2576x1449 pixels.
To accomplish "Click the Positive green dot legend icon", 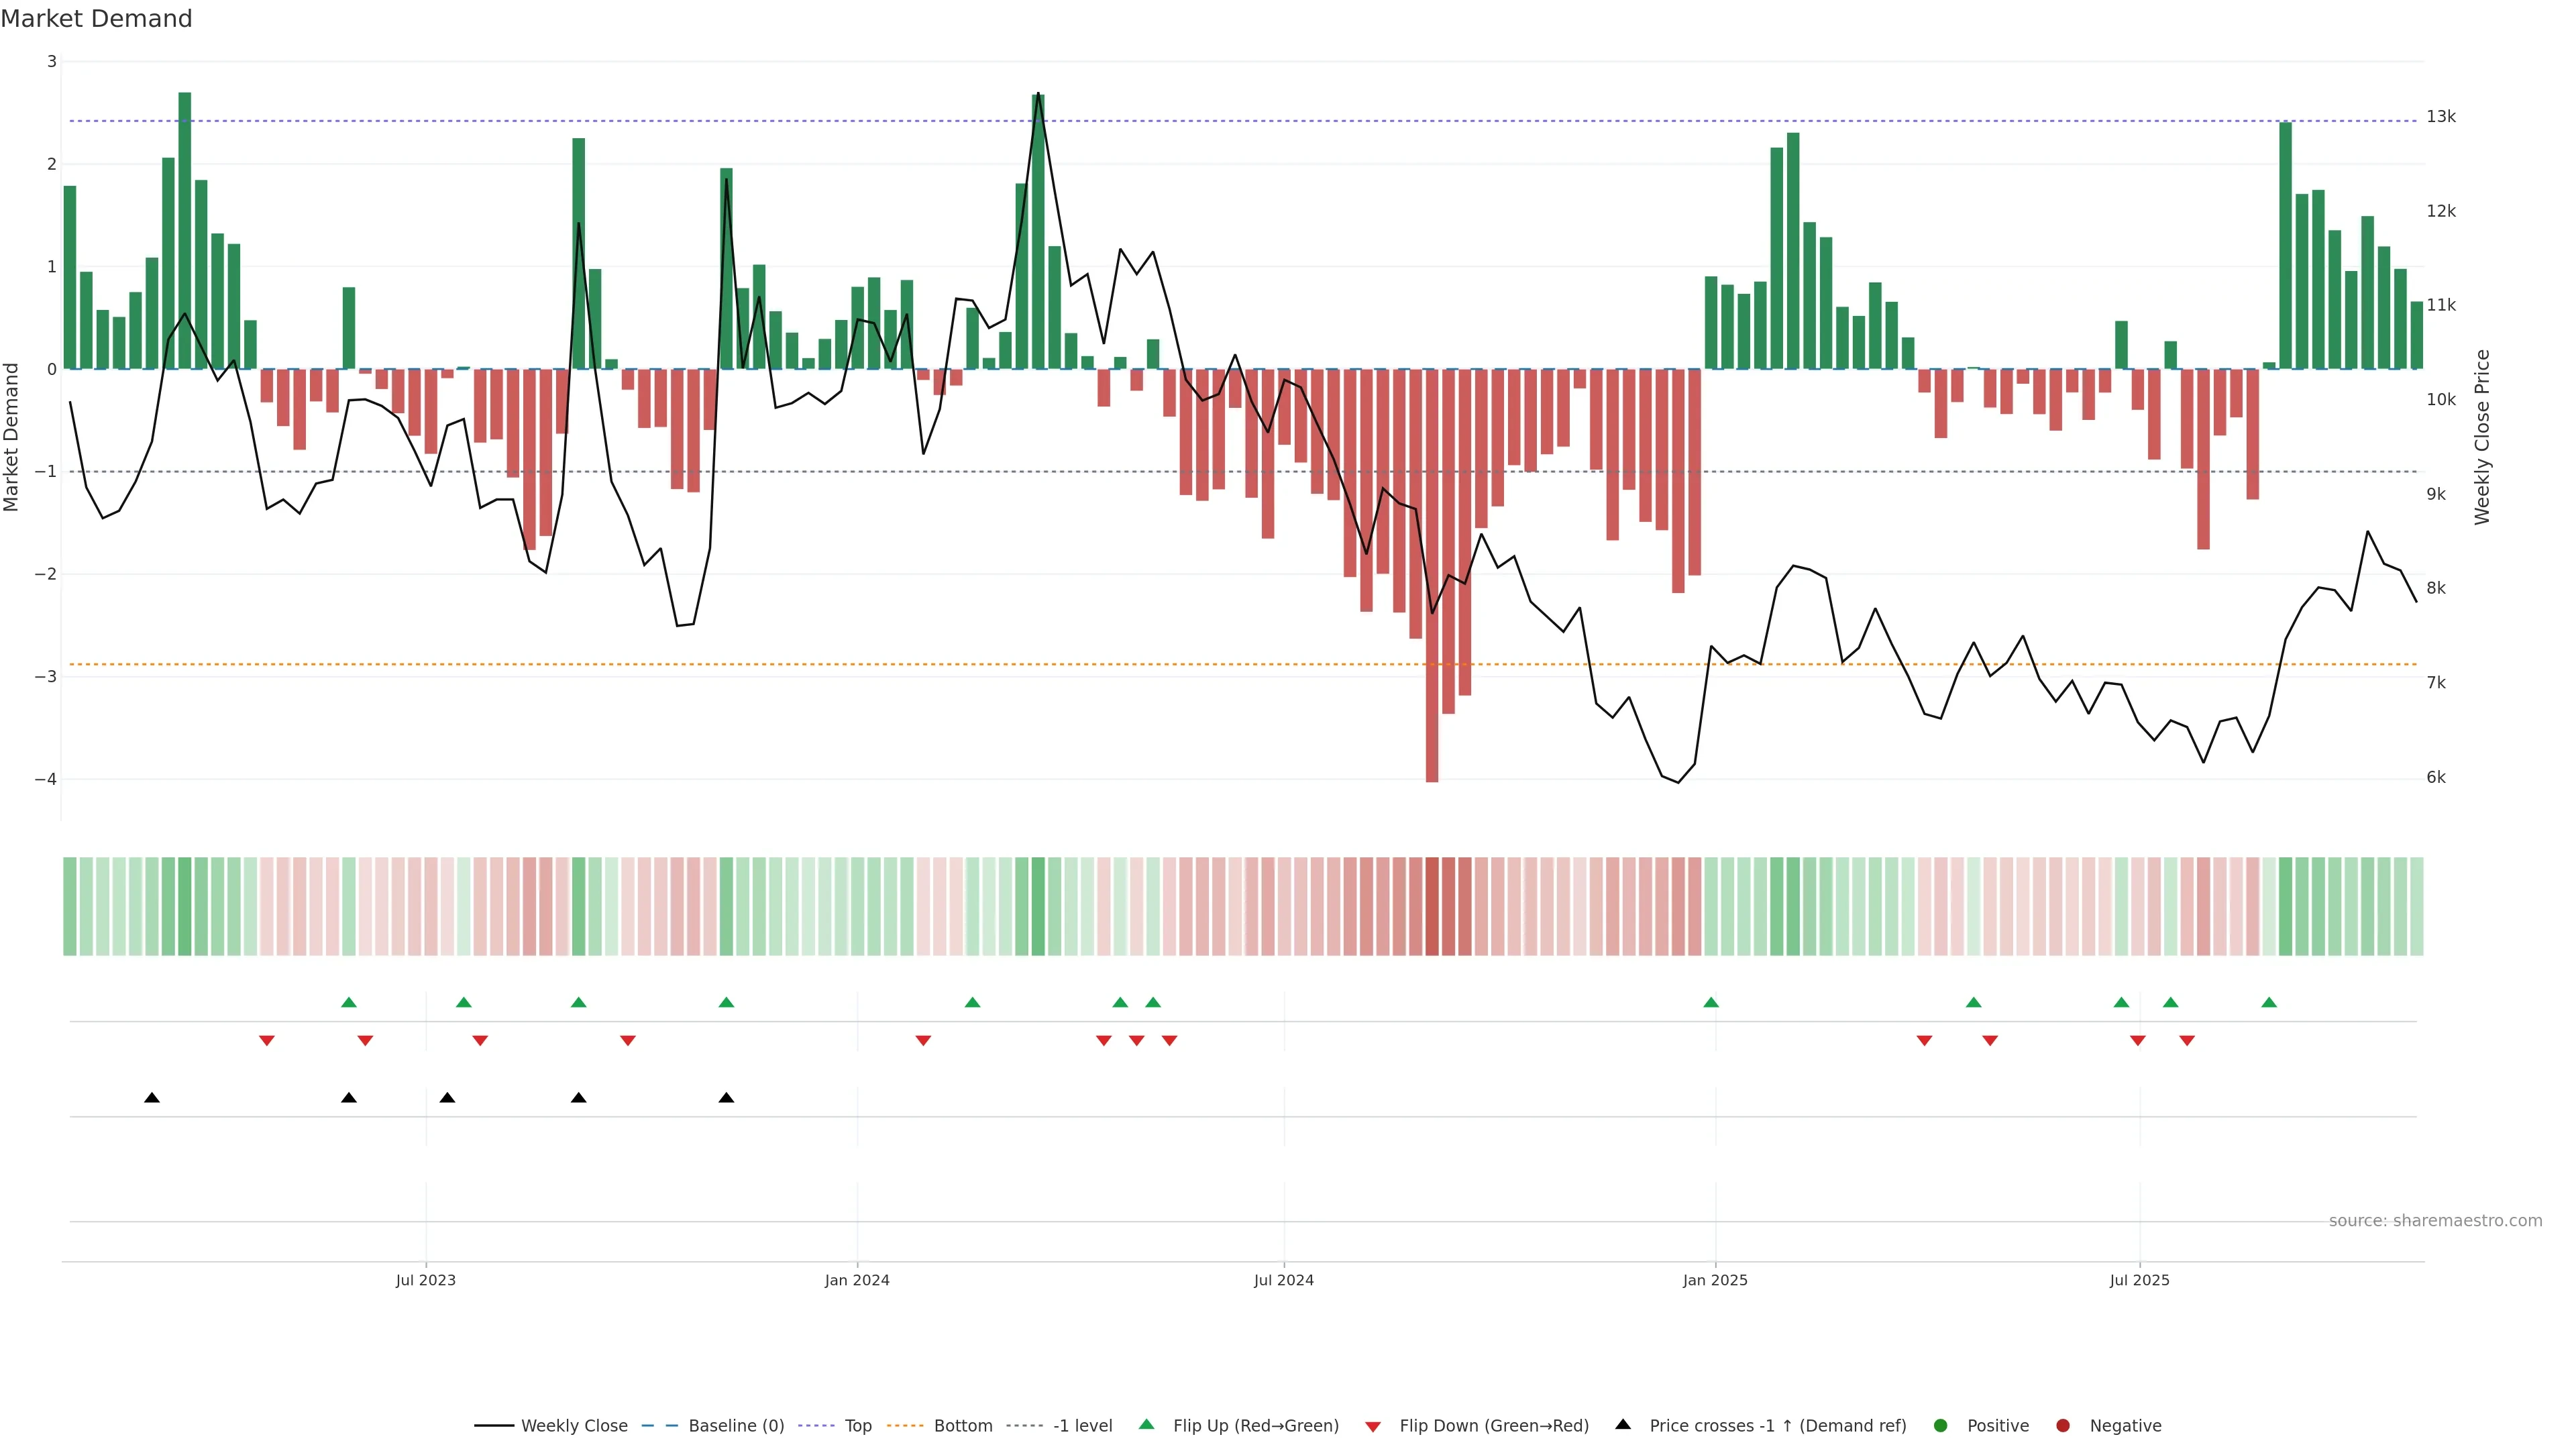I will [x=1941, y=1425].
